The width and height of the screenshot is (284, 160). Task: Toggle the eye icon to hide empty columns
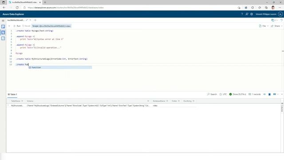(x=264, y=94)
